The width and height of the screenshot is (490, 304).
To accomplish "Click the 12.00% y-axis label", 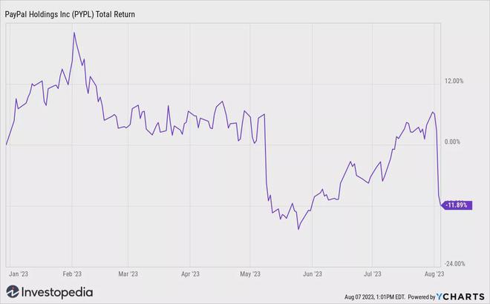I will pos(453,81).
